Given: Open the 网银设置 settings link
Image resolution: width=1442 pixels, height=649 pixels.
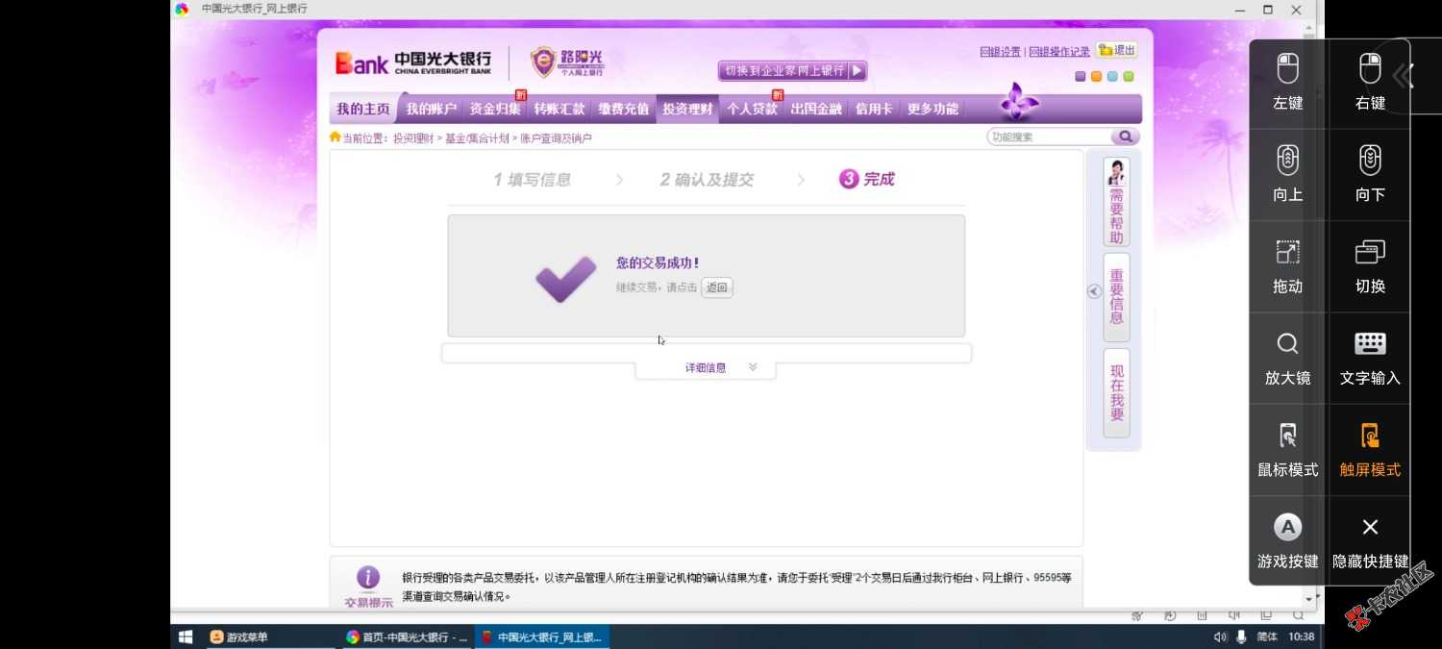Looking at the screenshot, I should click(x=1000, y=51).
